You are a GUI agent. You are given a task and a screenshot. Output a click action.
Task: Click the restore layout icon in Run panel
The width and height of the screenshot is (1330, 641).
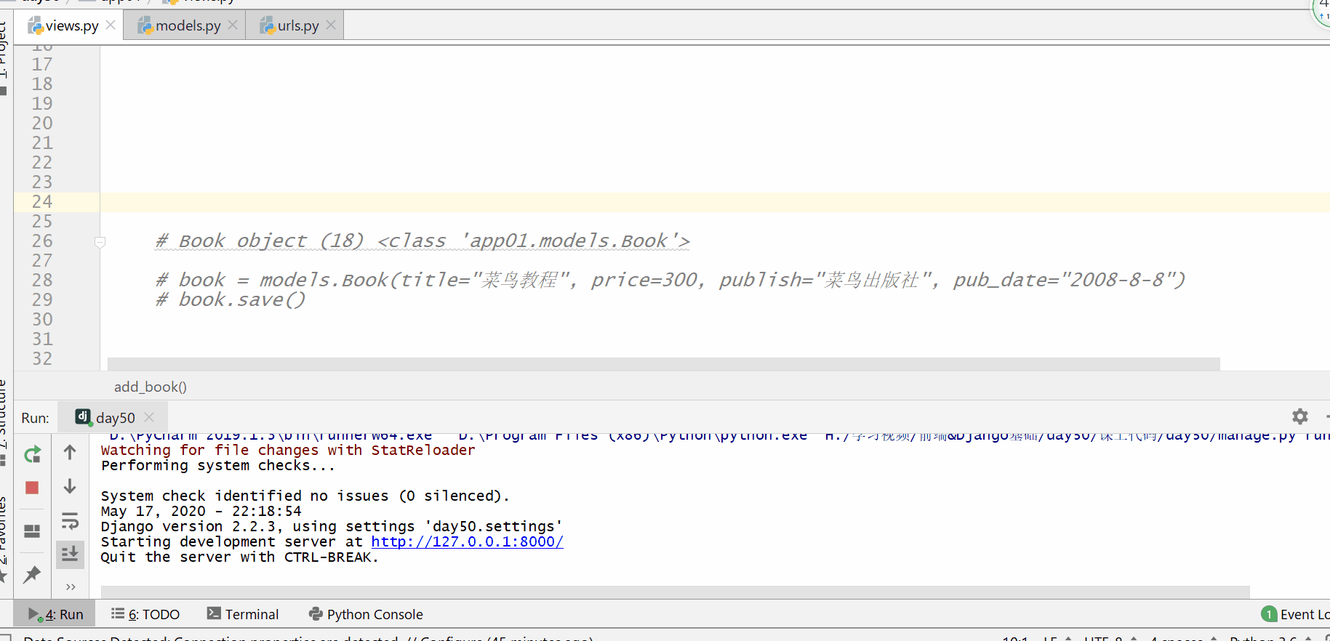[32, 531]
